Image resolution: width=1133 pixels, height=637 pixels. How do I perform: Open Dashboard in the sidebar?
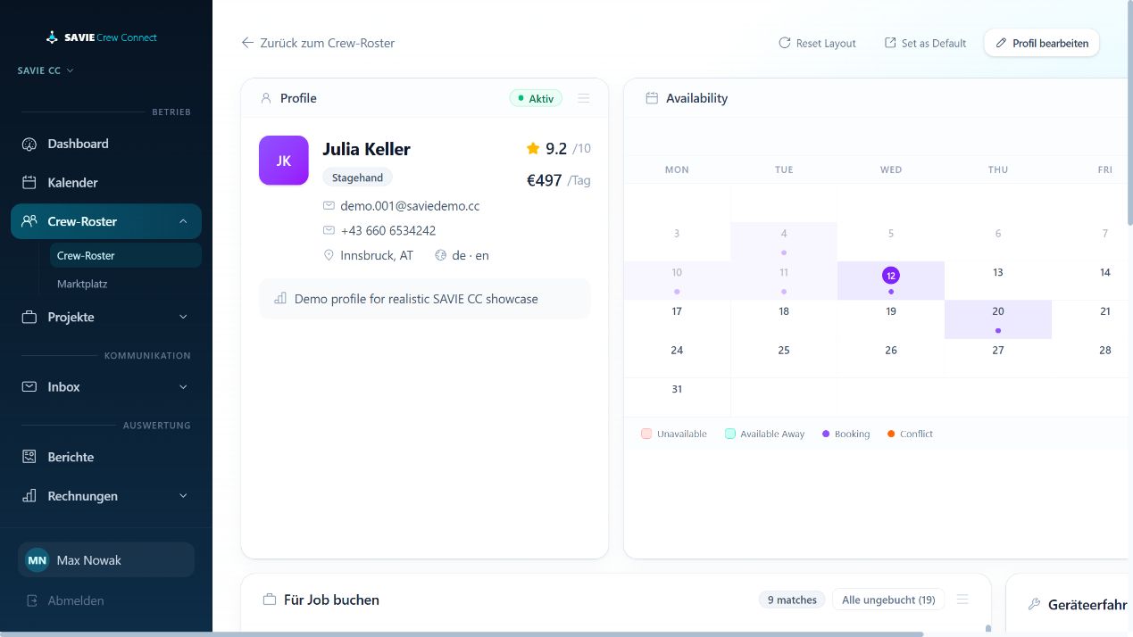point(106,144)
